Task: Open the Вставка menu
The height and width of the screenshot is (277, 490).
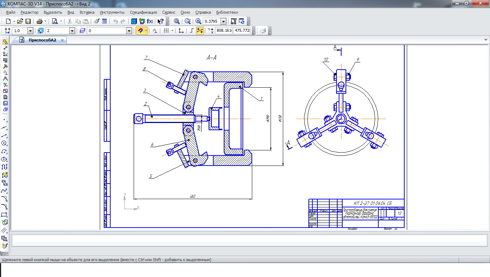Action: 87,12
